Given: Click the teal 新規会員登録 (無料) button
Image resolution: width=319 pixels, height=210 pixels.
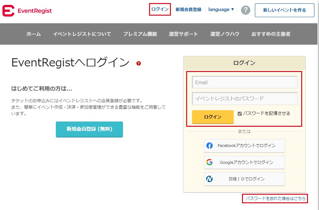Looking at the screenshot, I should [x=89, y=129].
